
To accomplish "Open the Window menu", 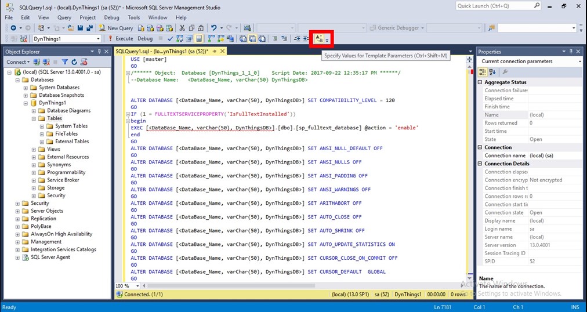I will pyautogui.click(x=158, y=17).
